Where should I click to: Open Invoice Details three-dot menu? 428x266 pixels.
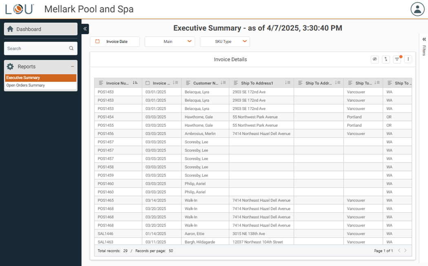408,59
